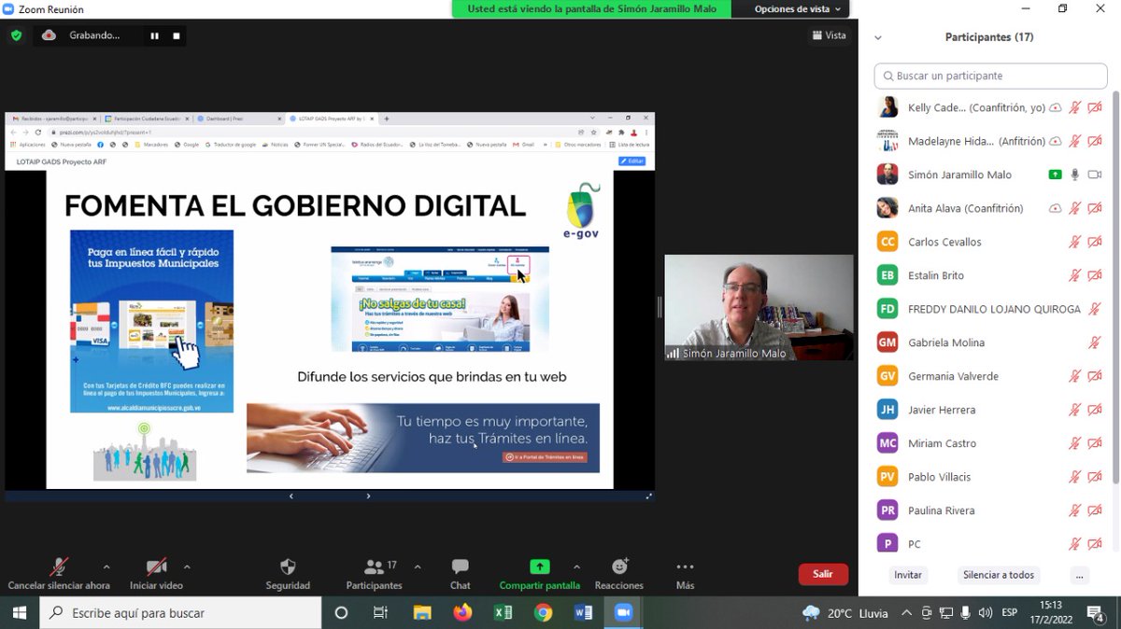Expand share options arrow beside Compartir pantalla

(576, 566)
